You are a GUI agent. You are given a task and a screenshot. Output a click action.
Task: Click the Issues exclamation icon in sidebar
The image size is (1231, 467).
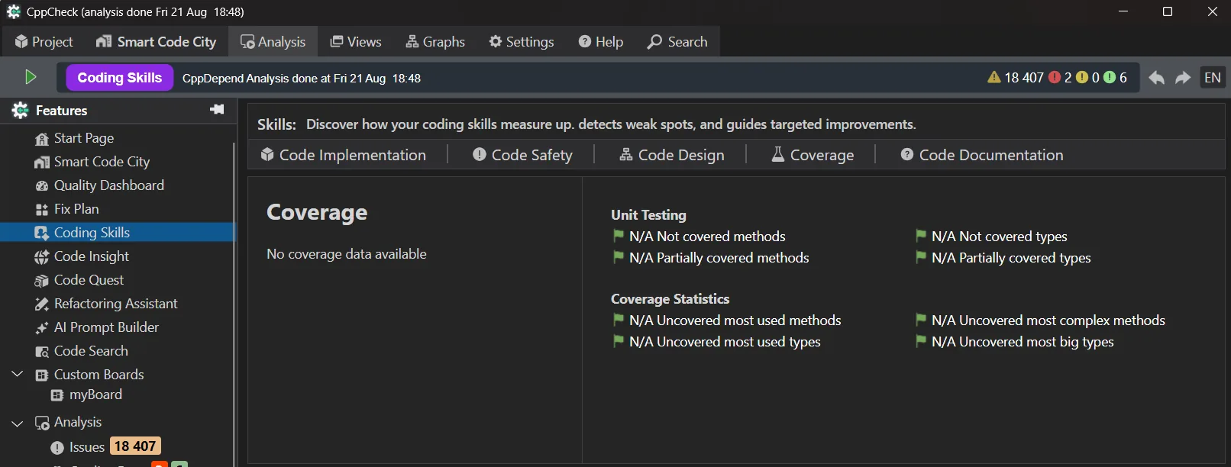click(x=57, y=448)
